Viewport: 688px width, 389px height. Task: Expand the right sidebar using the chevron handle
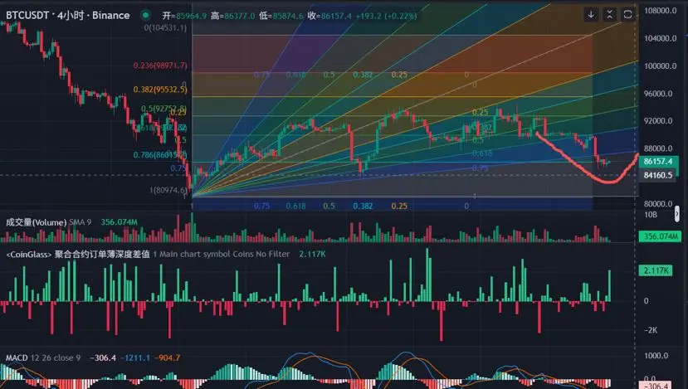[x=677, y=214]
